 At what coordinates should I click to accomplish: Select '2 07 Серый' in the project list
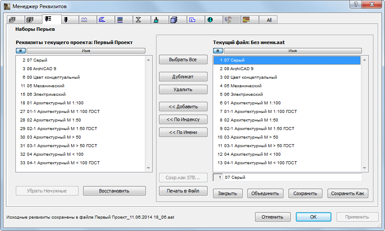tap(81, 60)
